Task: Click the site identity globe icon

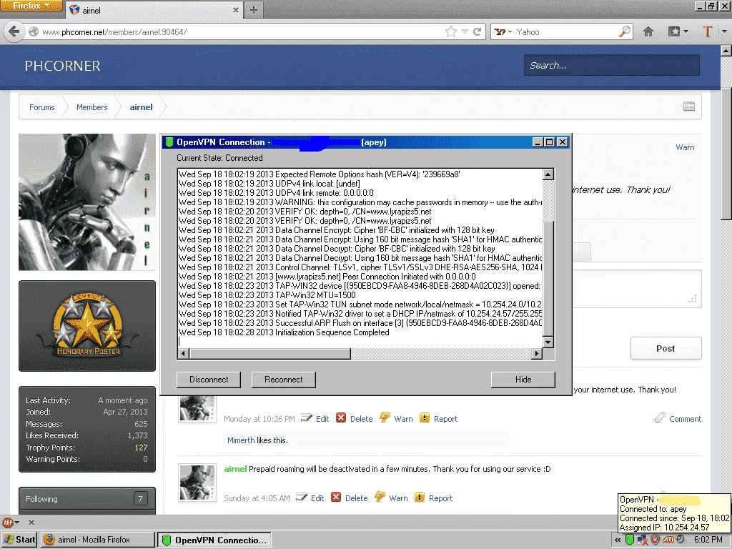Action: click(34, 31)
